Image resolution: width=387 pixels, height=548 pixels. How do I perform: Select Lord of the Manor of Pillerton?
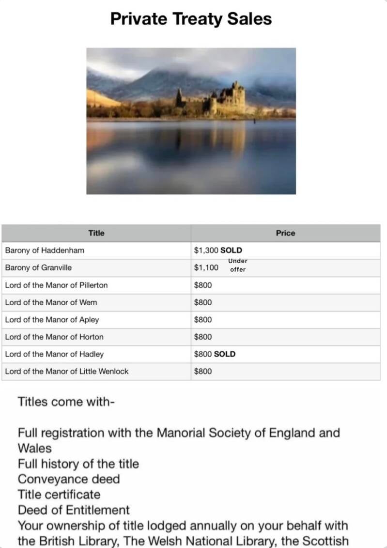[56, 285]
